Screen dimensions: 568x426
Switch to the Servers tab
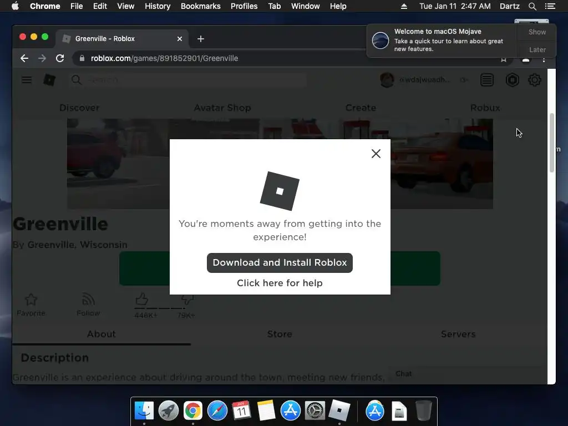[x=458, y=334]
